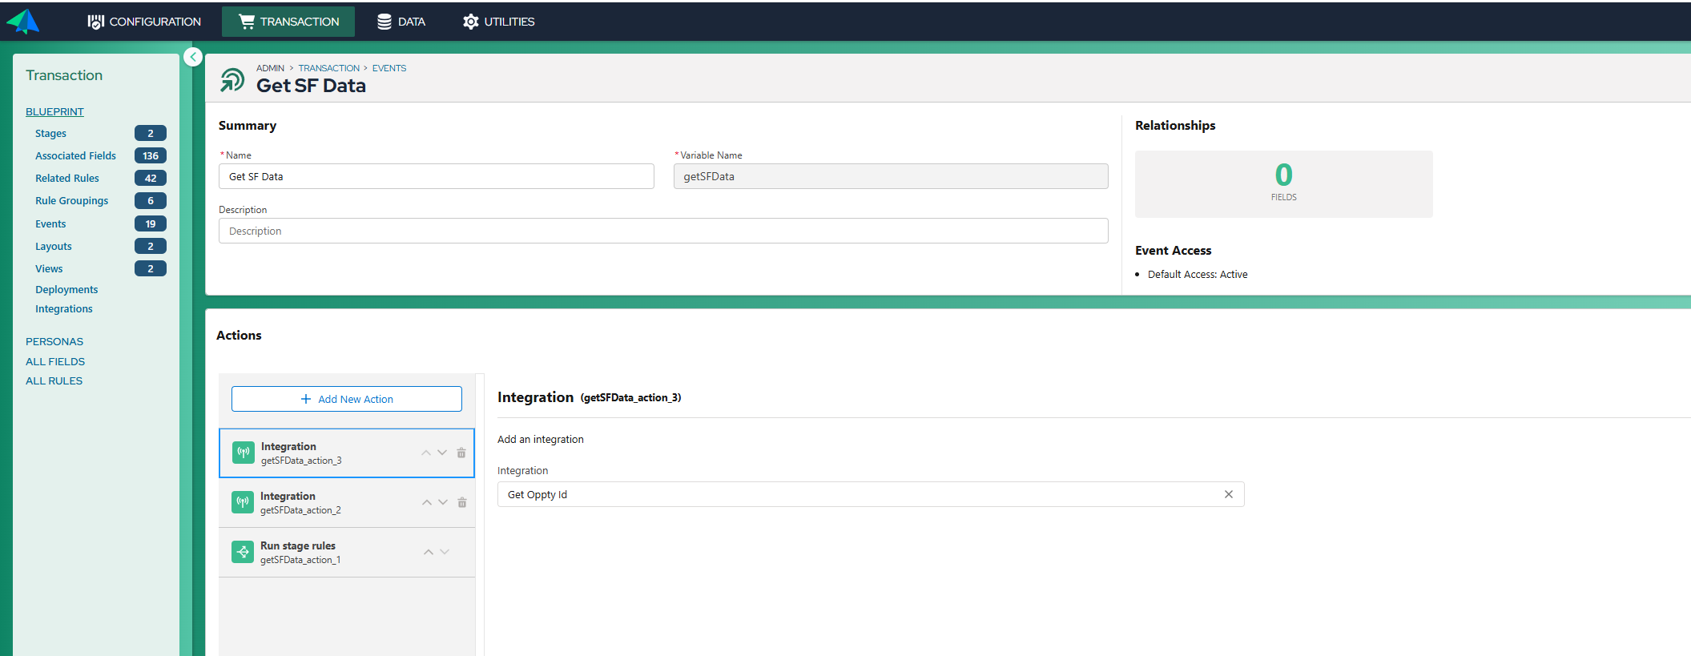Select the getSFData_action_2 Integration action
Viewport: 1691px width, 656px height.
[x=347, y=503]
